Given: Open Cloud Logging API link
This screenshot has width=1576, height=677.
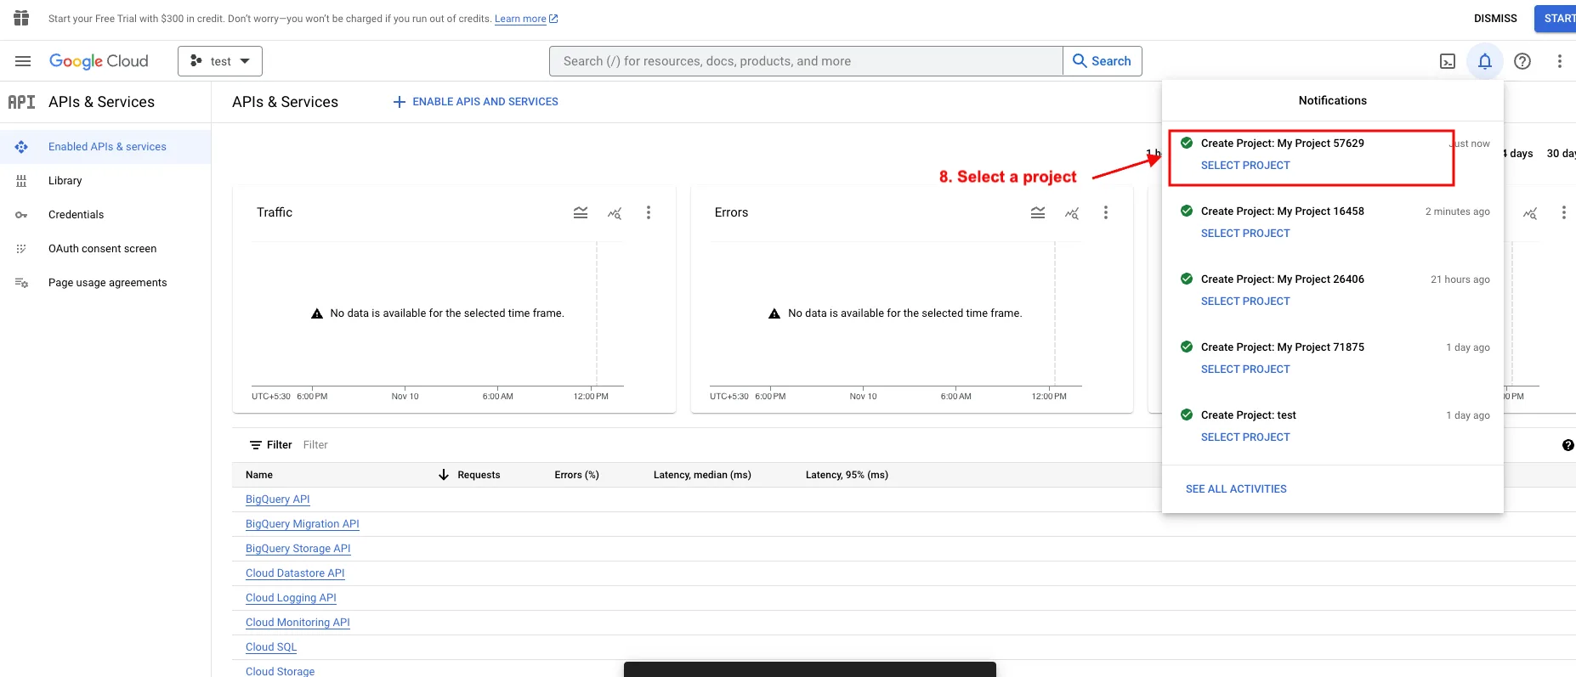Looking at the screenshot, I should 291,598.
